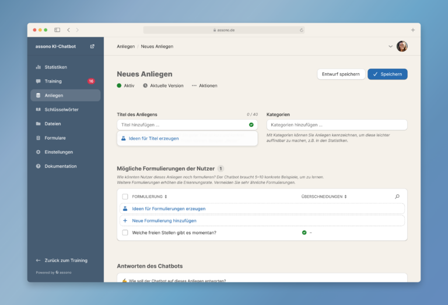Toggle the Aktiv status indicator

125,86
